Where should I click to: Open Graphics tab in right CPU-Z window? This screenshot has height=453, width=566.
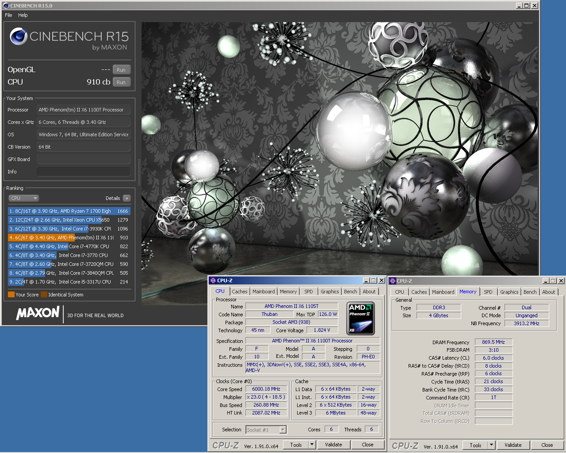509,292
